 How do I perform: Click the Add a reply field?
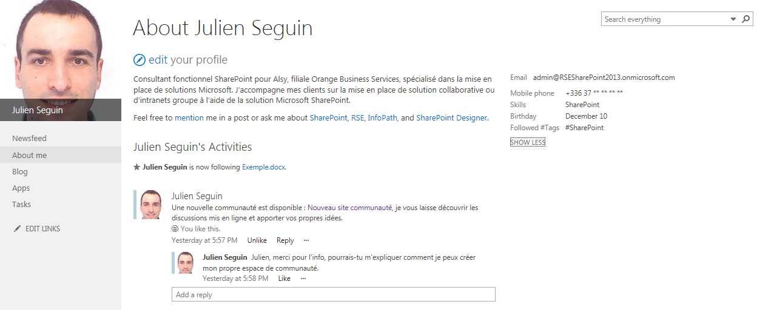tap(333, 295)
